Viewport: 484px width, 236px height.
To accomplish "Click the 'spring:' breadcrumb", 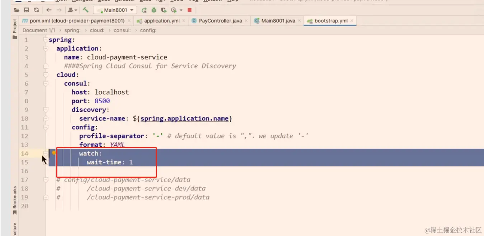I will (x=72, y=30).
